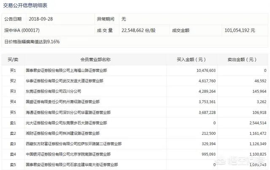Select the 卖3 row label

coord(13,144)
